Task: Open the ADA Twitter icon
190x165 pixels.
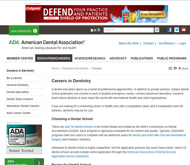Action: click(177, 30)
